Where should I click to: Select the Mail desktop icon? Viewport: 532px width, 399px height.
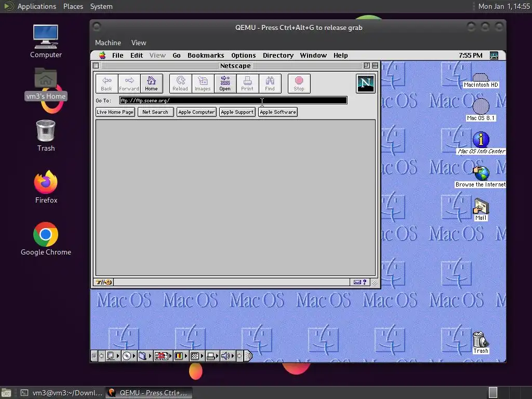coord(481,209)
